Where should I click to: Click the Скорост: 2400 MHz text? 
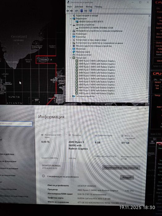point(50,158)
